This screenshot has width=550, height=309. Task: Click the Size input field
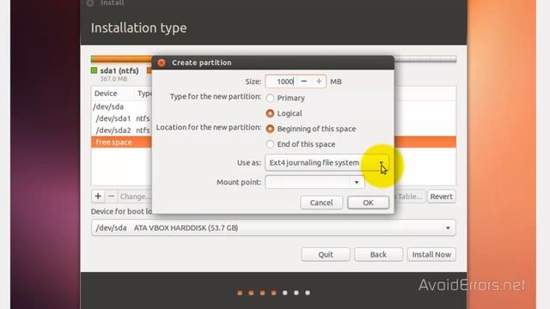pyautogui.click(x=281, y=82)
